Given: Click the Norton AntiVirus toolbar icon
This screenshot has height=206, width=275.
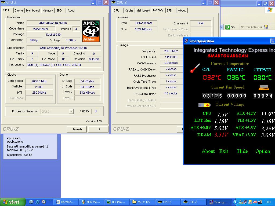Looking at the screenshot, I should 266,27.
